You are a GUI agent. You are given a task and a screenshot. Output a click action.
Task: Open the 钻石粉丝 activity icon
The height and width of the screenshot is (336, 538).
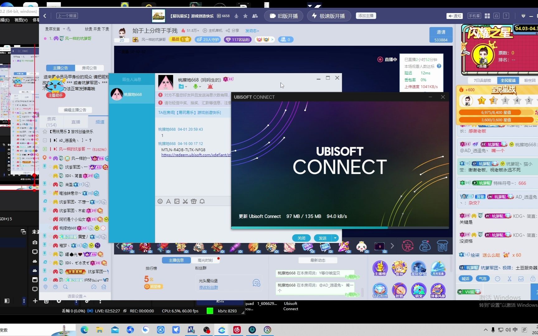click(x=380, y=291)
